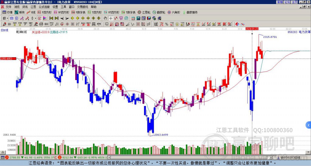Click the 收858283日线 status bar entry

290,158
